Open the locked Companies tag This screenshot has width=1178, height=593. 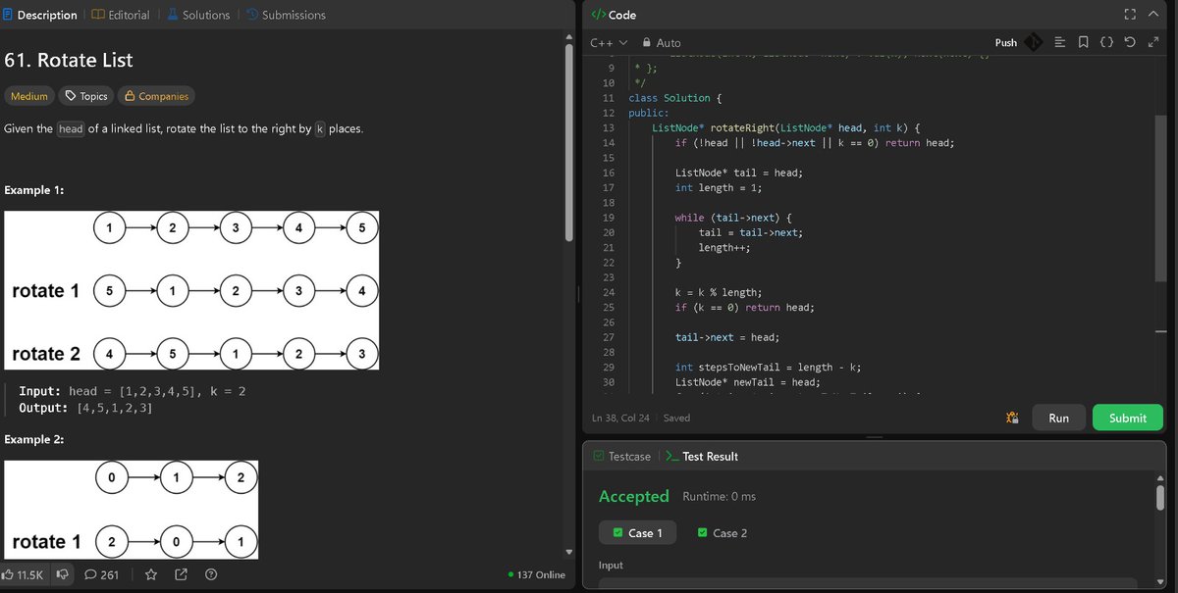pos(156,96)
